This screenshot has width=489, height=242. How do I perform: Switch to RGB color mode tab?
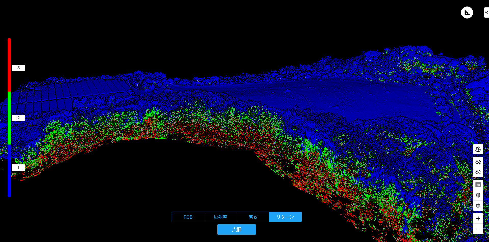[x=188, y=217]
